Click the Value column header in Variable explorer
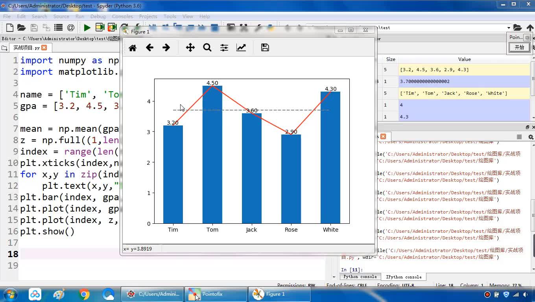This screenshot has width=535, height=302. click(464, 59)
